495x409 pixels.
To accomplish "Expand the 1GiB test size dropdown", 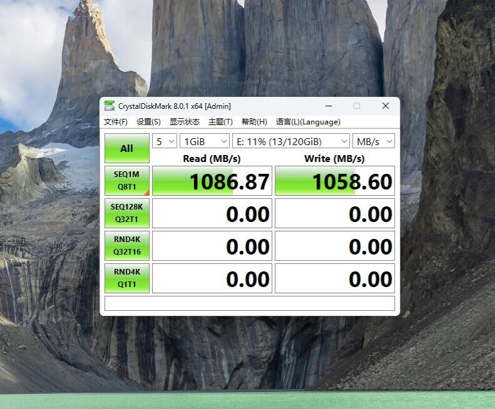I will point(204,141).
